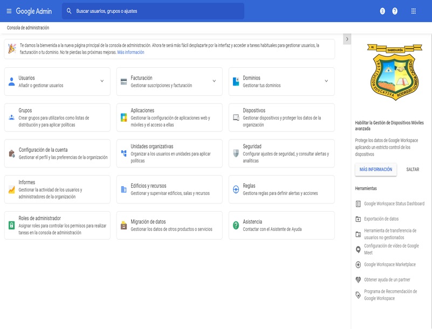Open the Más información welcome link
Viewport: 432px width, 329px height.
(x=131, y=52)
